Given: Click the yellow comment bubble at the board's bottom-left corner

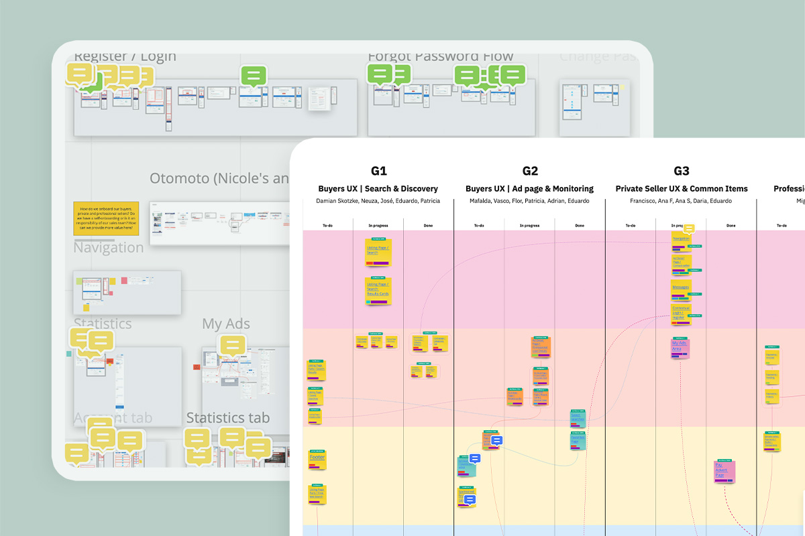Looking at the screenshot, I should coord(76,452).
